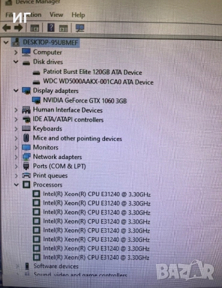Toggle the Show/Hide Action Pane toolbar icon
222x288 pixels.
coord(64,28)
